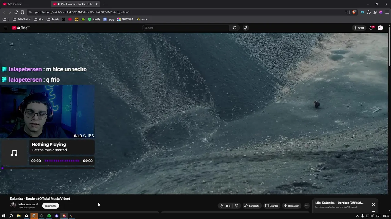Submit search with magnifier button
This screenshot has height=219, width=391.
[x=235, y=28]
